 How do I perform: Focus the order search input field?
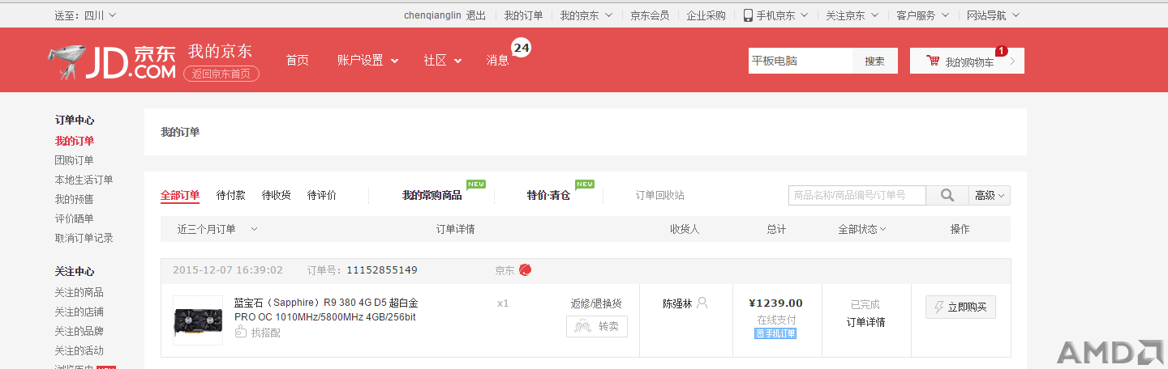(857, 195)
